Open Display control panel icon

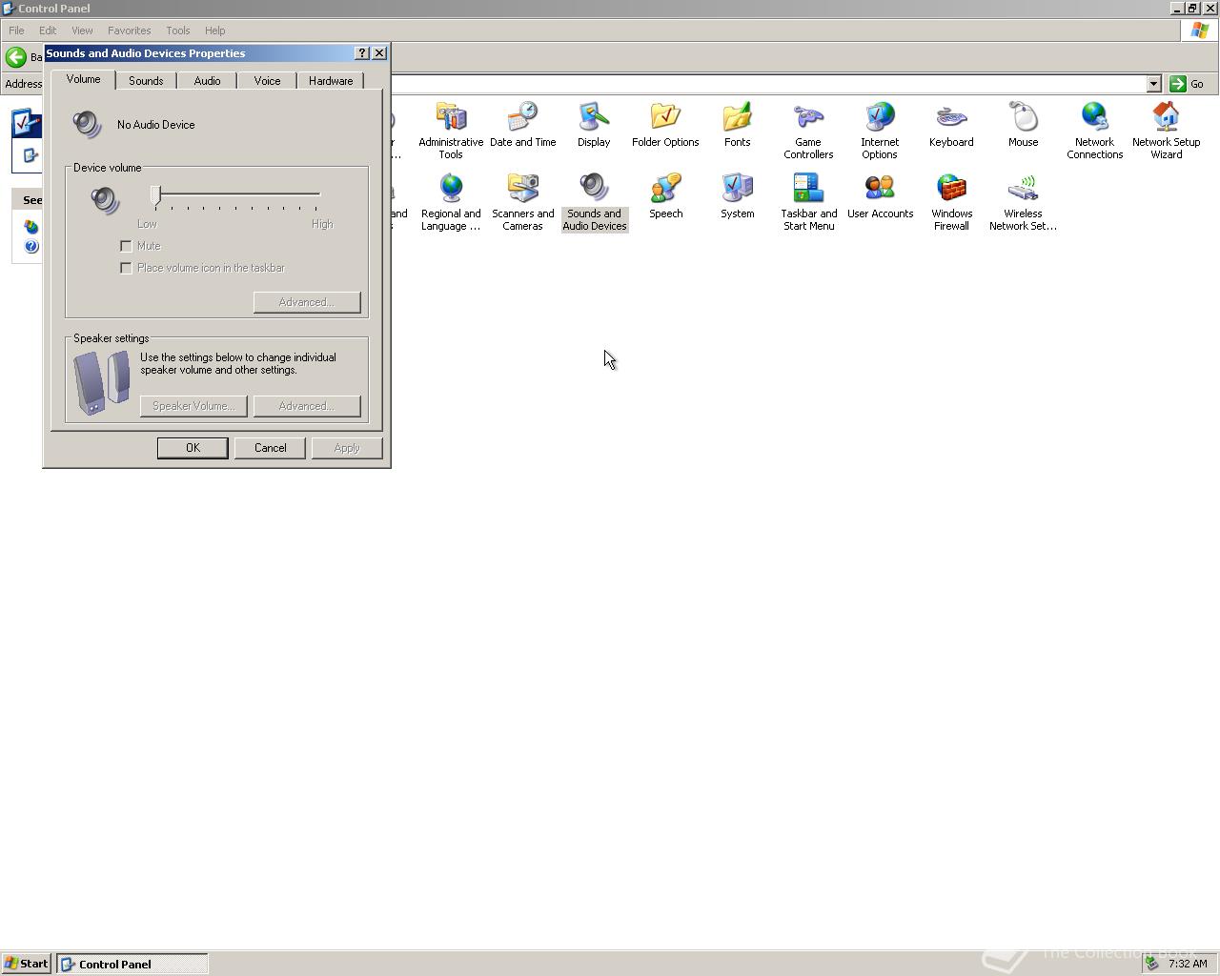pos(594,125)
